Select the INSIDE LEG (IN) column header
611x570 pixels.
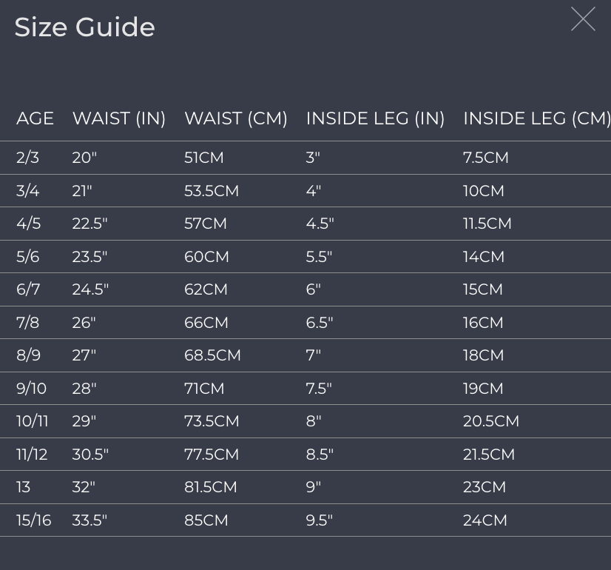[375, 118]
